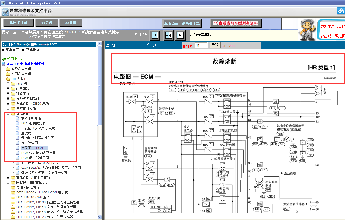Image resolution: width=345 pixels, height=220 pixels.
Task: Expand the 间歇性问题的故障诊断 node
Action: (x=8, y=182)
